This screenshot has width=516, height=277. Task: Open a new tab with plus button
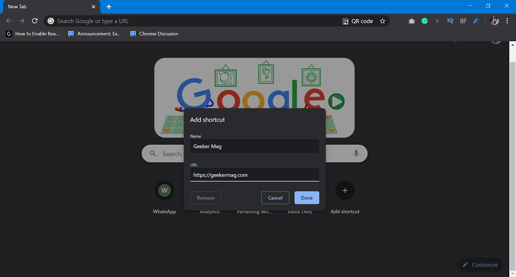point(109,7)
